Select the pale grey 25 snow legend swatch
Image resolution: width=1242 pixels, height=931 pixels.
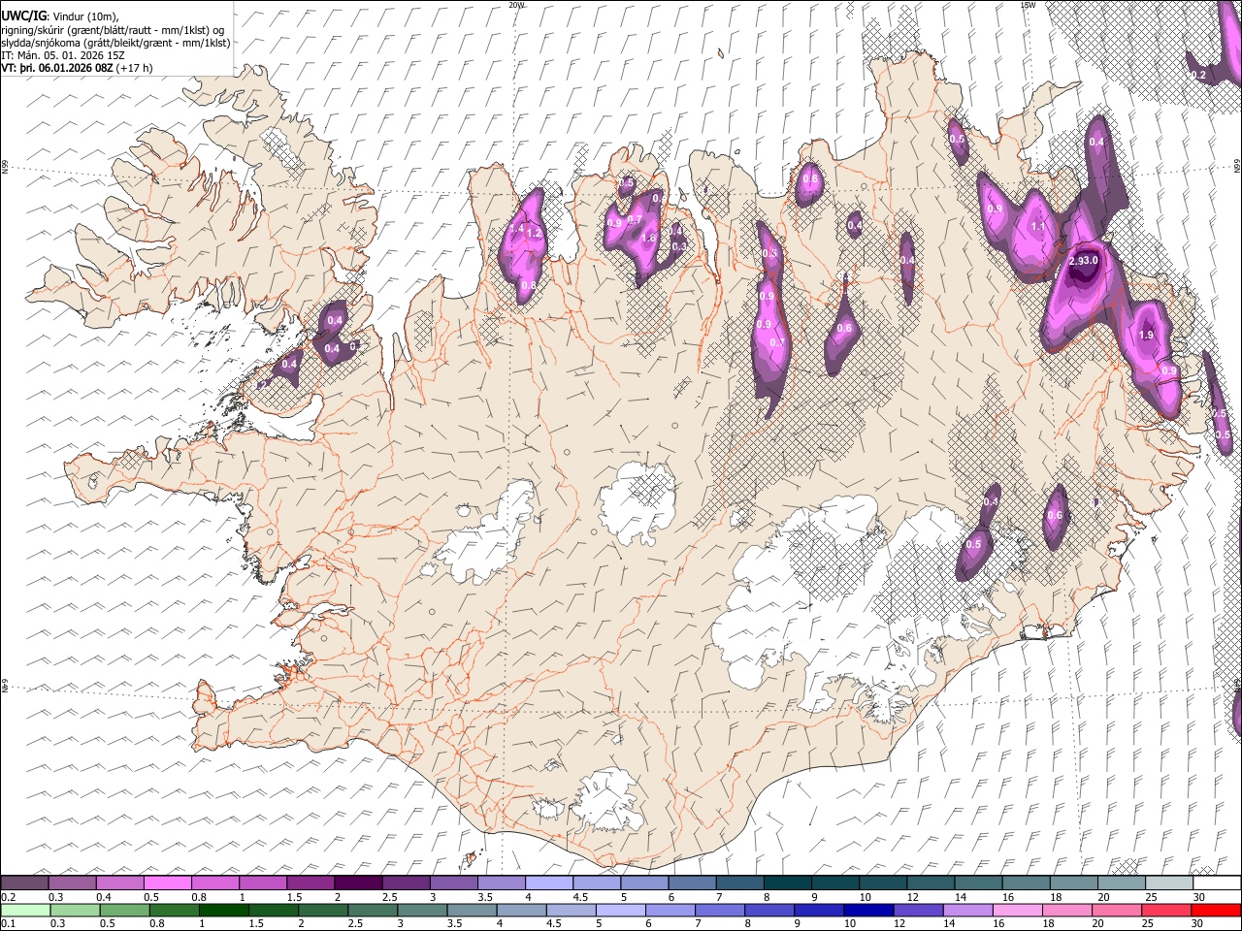1167,883
